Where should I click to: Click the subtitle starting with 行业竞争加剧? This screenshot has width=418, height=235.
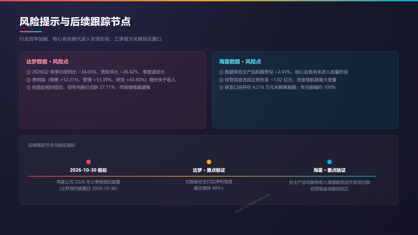[90, 39]
